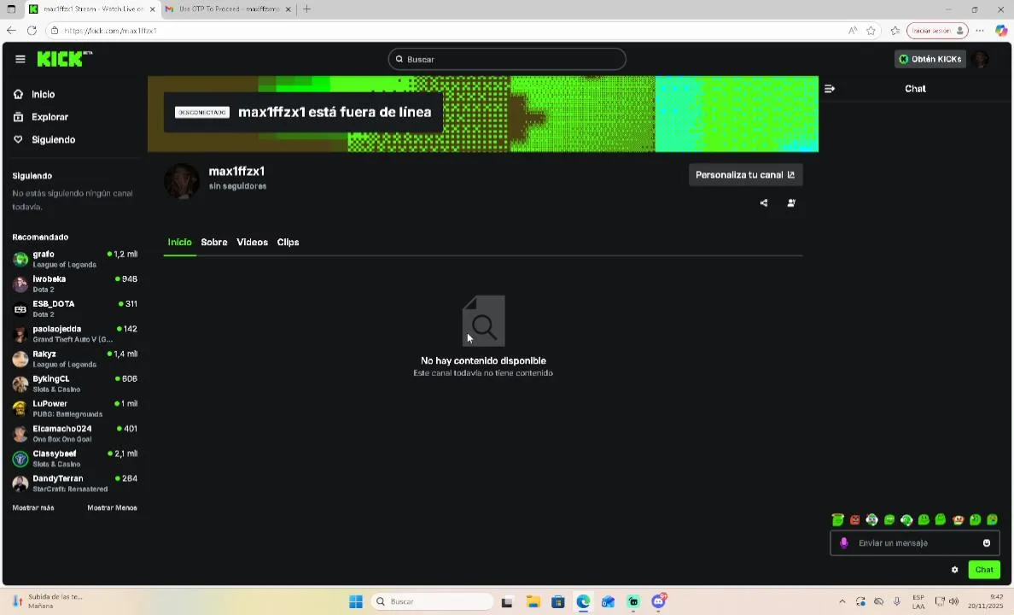Insert the red angry emote
1014x615 pixels.
(855, 520)
